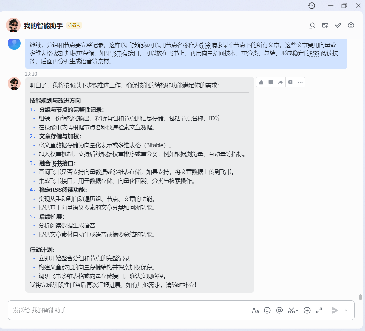
Task: Click the 我的智能助手 chat title
Action: tap(43, 26)
